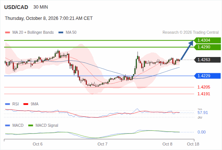The image size is (222, 150).
Task: Click the Oct 18 date axis label
Action: pos(193,144)
